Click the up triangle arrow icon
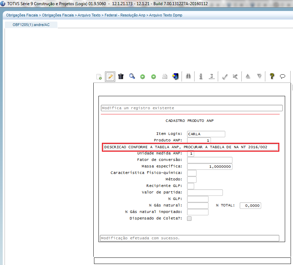Viewport: 293px width, 265px height. [x=248, y=76]
